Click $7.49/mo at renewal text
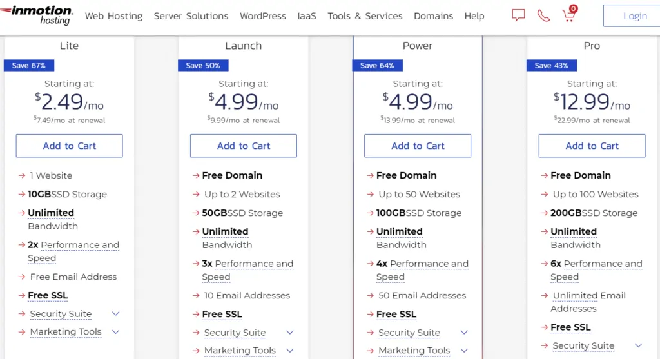 (70, 120)
